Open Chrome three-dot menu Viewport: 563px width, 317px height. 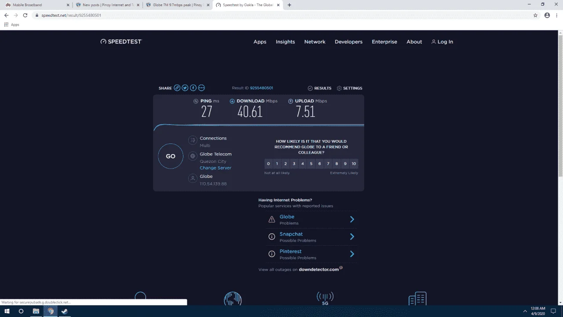pyautogui.click(x=557, y=15)
